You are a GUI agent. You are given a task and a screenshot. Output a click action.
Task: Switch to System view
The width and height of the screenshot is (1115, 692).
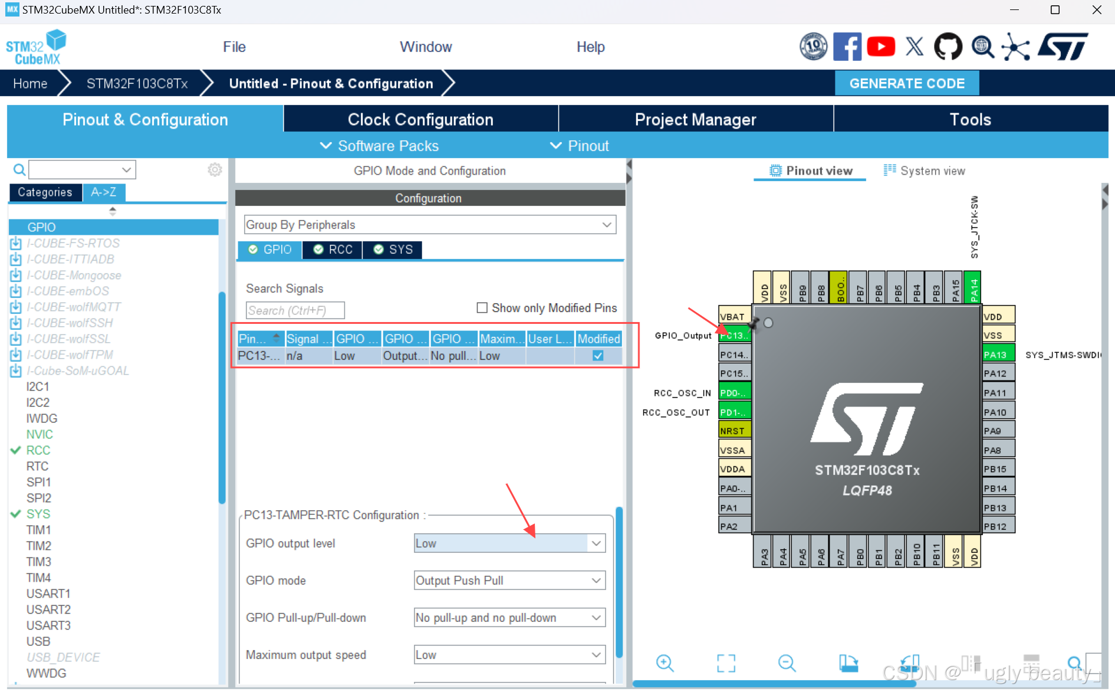tap(924, 170)
